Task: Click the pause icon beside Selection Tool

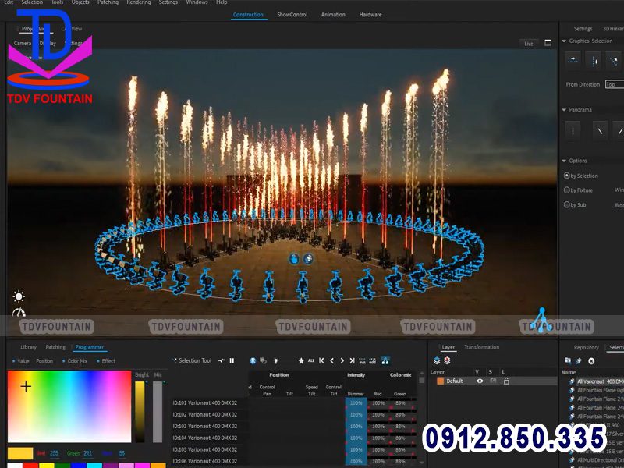Action: (232, 360)
